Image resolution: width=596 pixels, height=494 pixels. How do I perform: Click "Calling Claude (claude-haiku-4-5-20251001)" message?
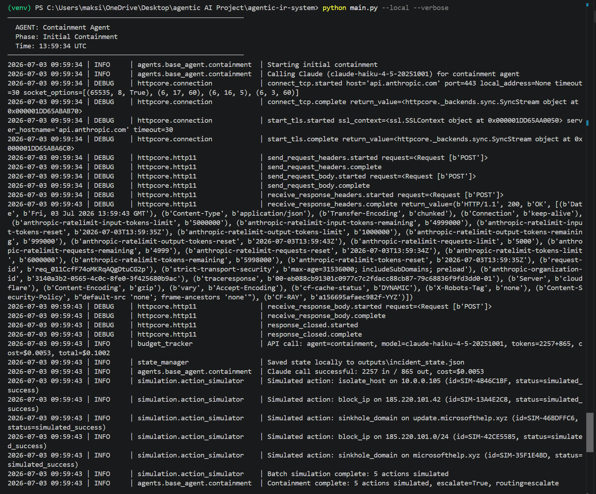tap(350, 74)
